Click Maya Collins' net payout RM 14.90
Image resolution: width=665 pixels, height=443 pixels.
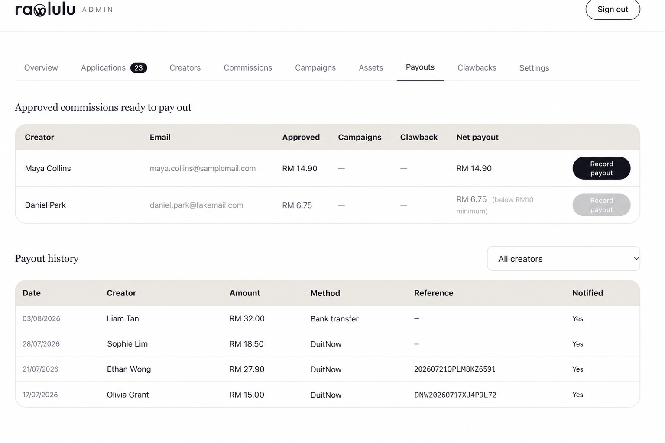click(474, 168)
